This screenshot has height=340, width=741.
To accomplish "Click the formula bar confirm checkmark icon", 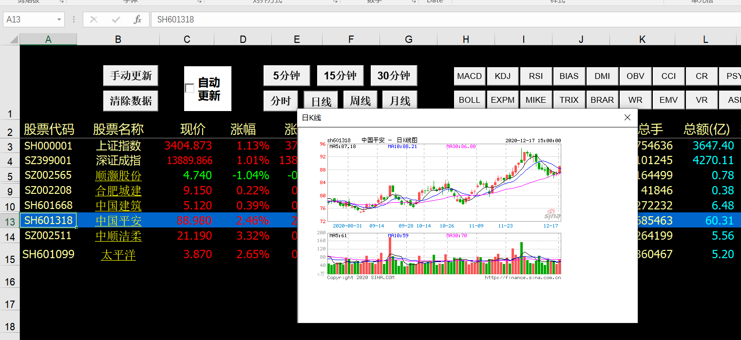I will [116, 19].
